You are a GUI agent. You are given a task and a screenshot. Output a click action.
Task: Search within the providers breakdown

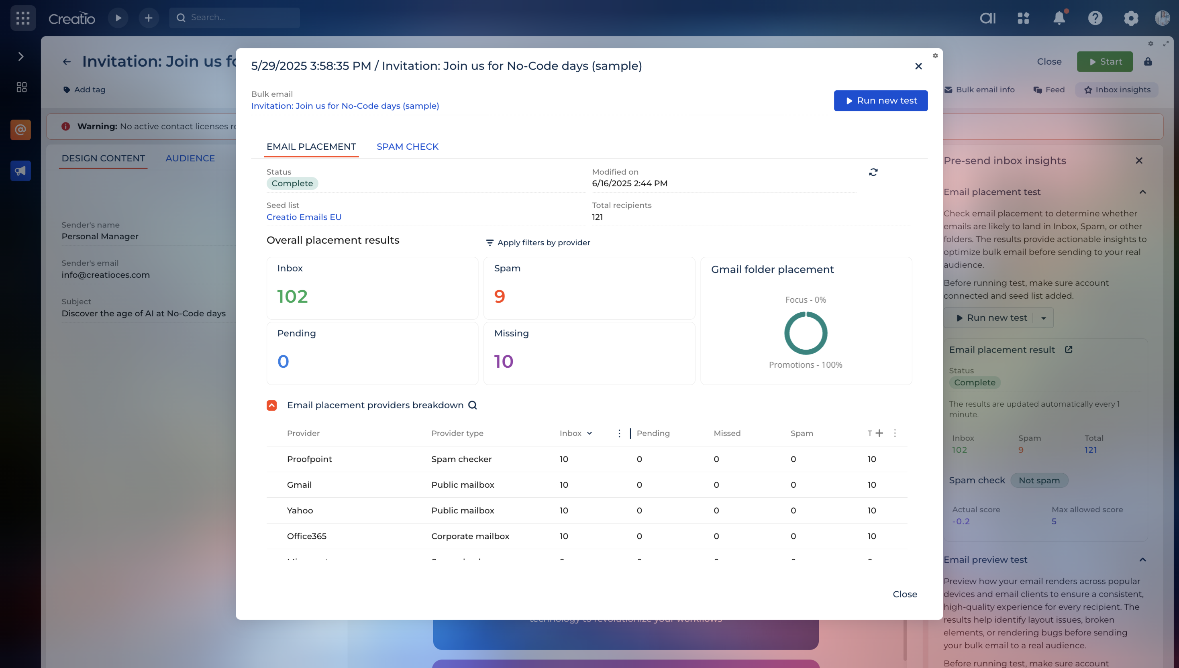pyautogui.click(x=472, y=405)
